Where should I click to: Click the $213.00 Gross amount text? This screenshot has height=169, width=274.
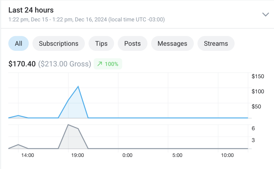[x=65, y=64]
